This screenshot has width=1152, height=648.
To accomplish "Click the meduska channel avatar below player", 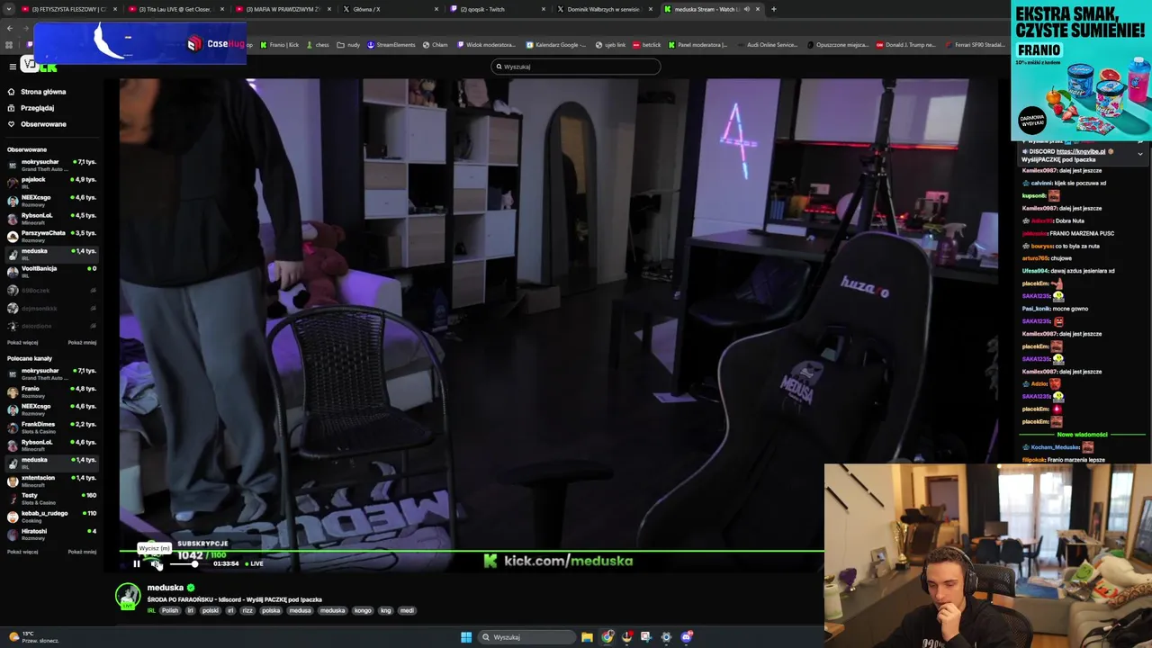I will click(x=128, y=595).
